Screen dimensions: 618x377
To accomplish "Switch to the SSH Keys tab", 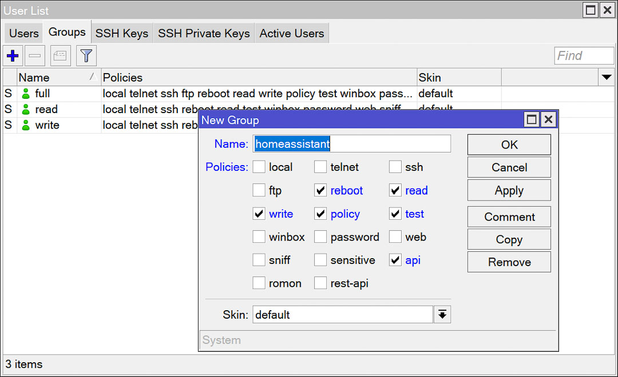I will pos(122,34).
